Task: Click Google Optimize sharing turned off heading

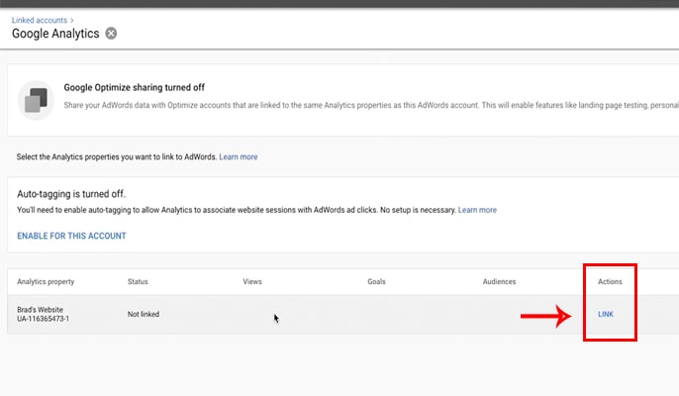Action: tap(135, 87)
